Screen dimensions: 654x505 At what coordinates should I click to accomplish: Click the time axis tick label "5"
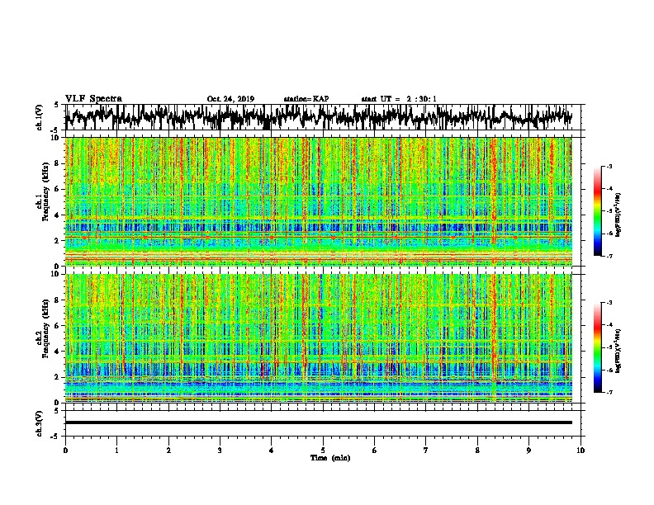pyautogui.click(x=323, y=451)
